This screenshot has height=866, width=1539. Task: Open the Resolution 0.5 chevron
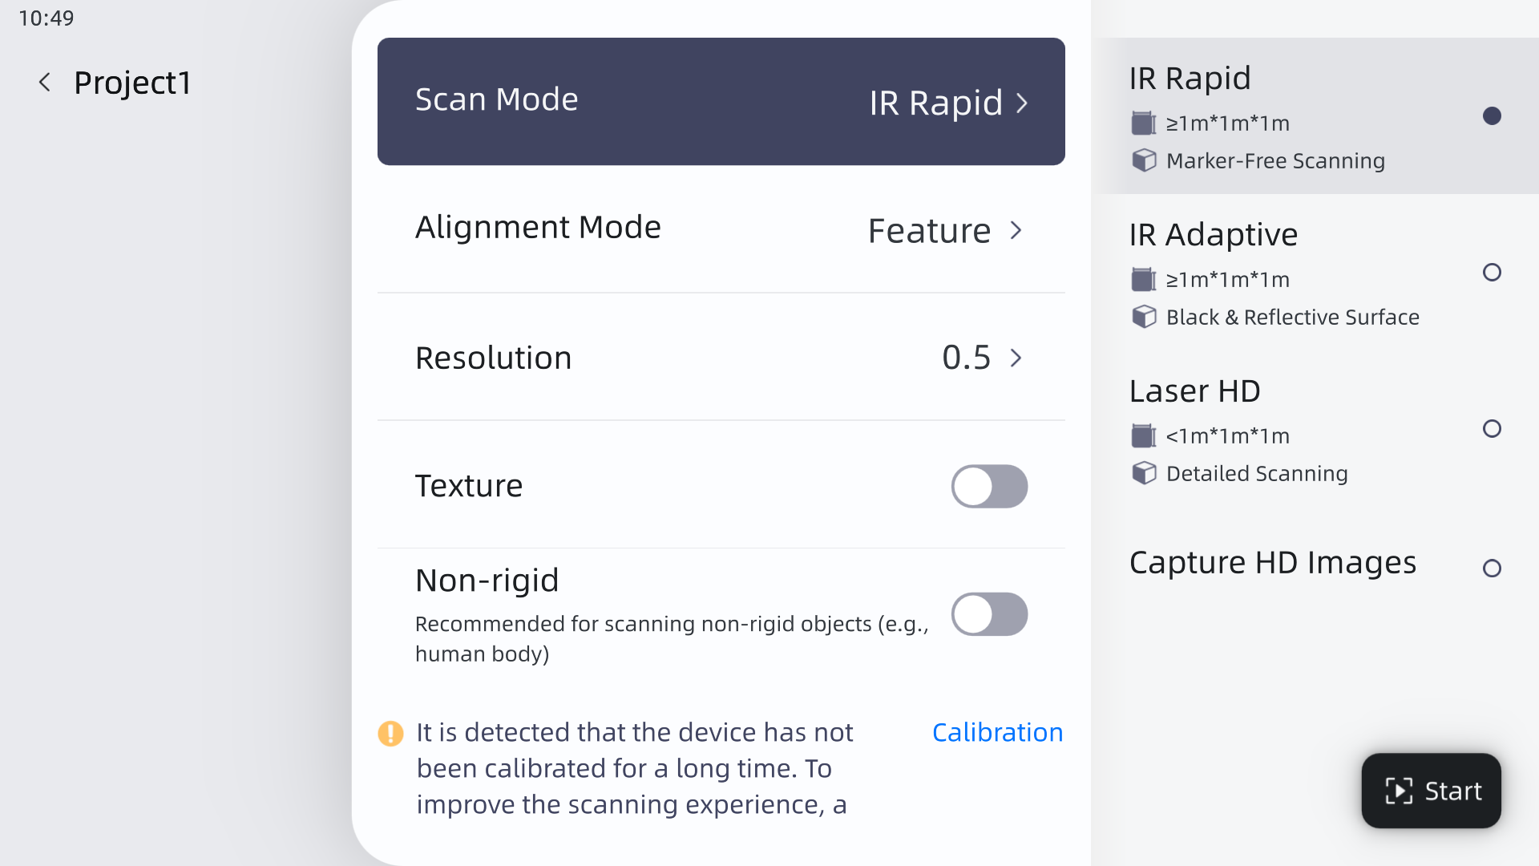pyautogui.click(x=1016, y=358)
